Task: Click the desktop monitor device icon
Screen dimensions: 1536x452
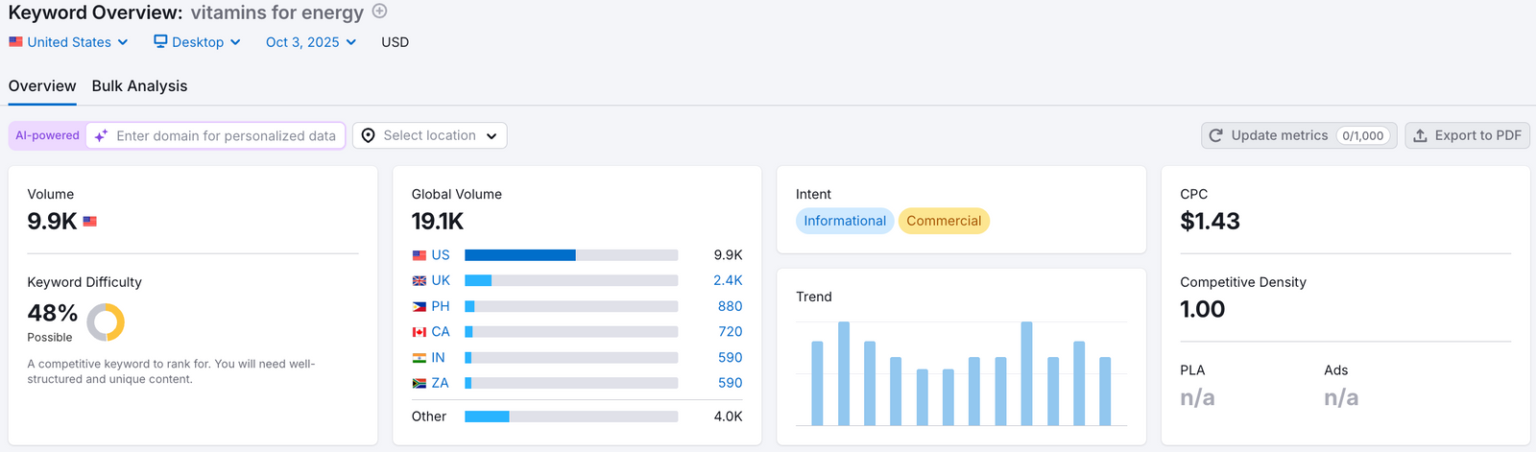Action: pyautogui.click(x=160, y=41)
